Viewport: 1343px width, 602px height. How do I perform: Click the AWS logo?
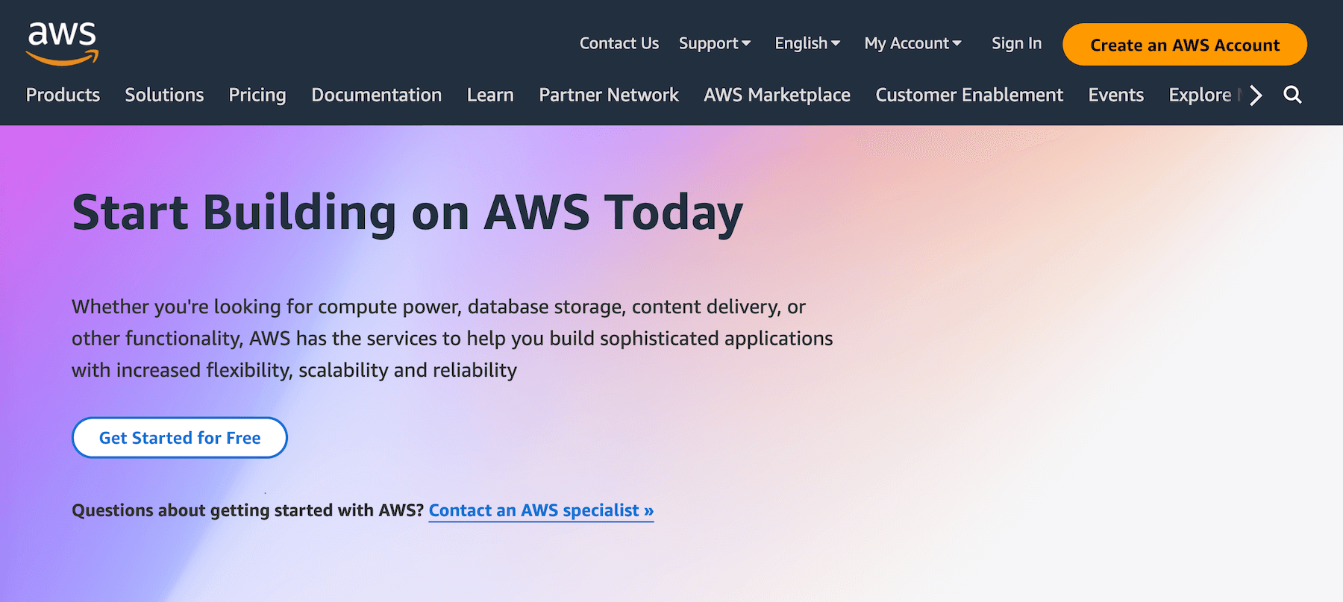pyautogui.click(x=63, y=43)
